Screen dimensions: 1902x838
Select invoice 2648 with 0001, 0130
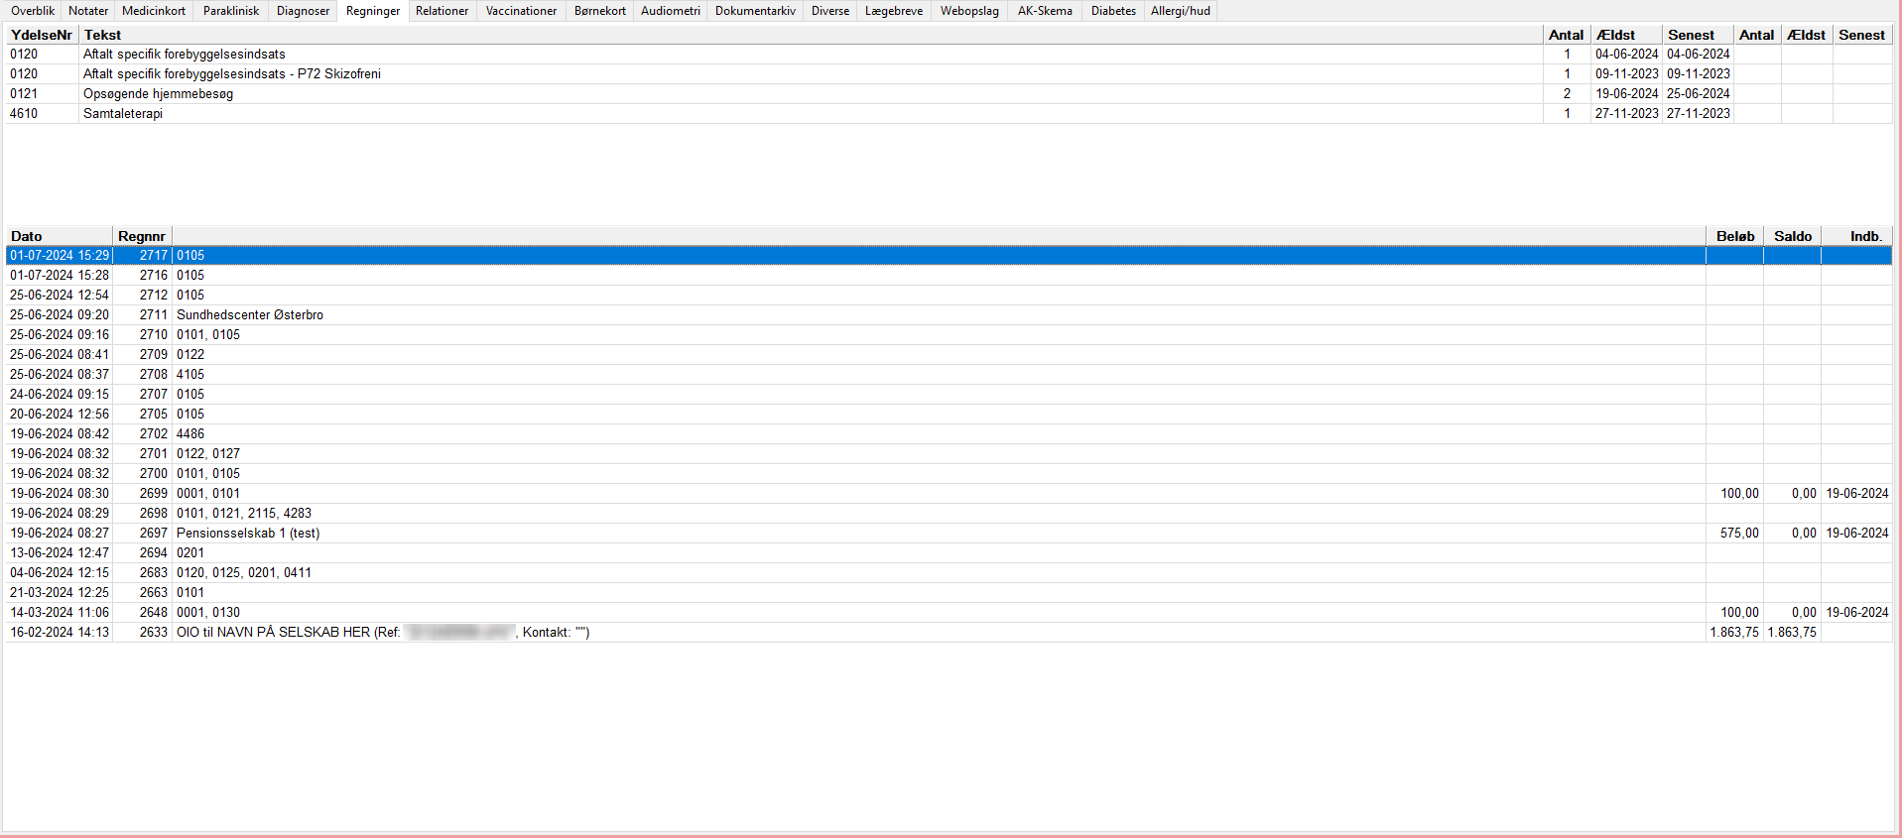point(949,613)
